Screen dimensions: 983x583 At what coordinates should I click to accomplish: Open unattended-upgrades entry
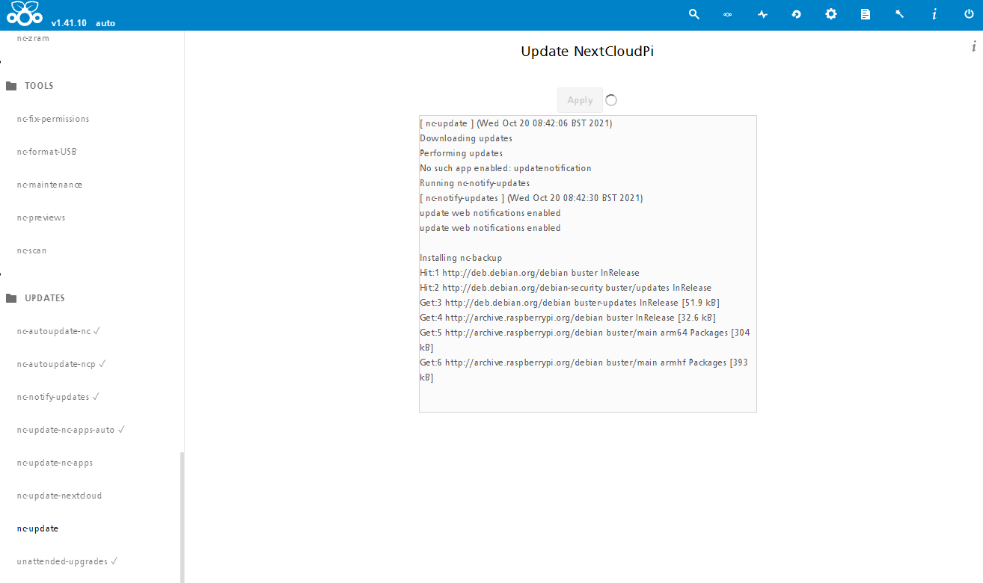(67, 561)
